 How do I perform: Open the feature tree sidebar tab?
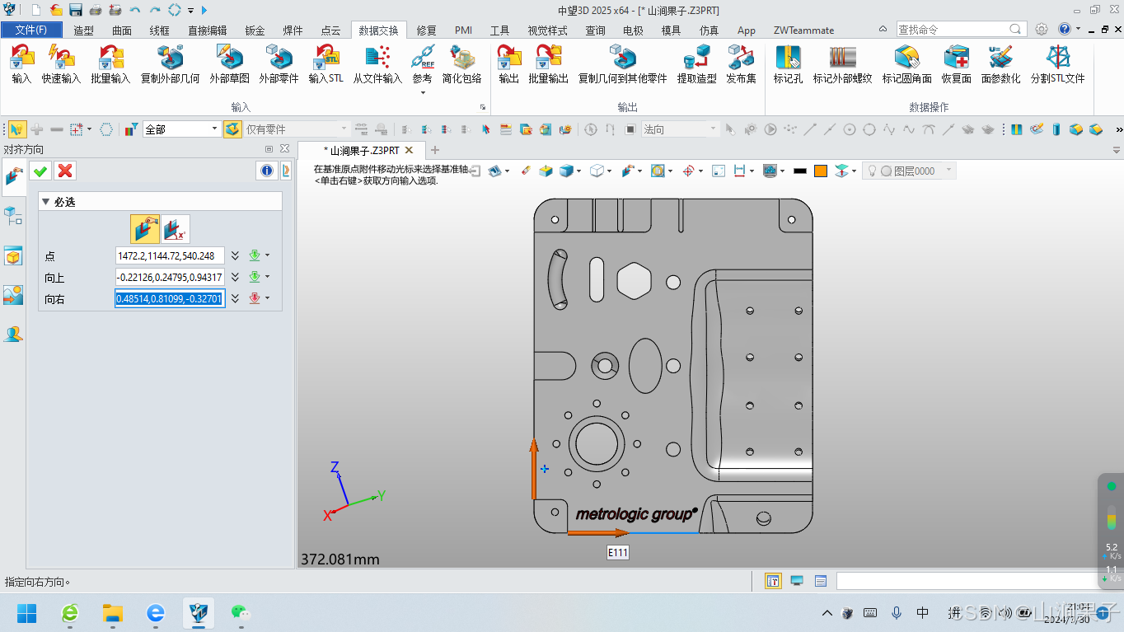click(13, 217)
